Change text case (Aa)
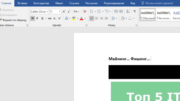180x101 pixels. 76,12
